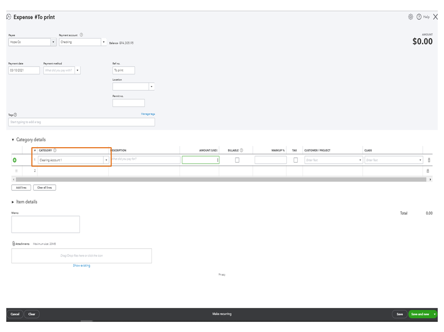This screenshot has height=332, width=444.
Task: Click the Payment account info icon
Action: (x=81, y=35)
